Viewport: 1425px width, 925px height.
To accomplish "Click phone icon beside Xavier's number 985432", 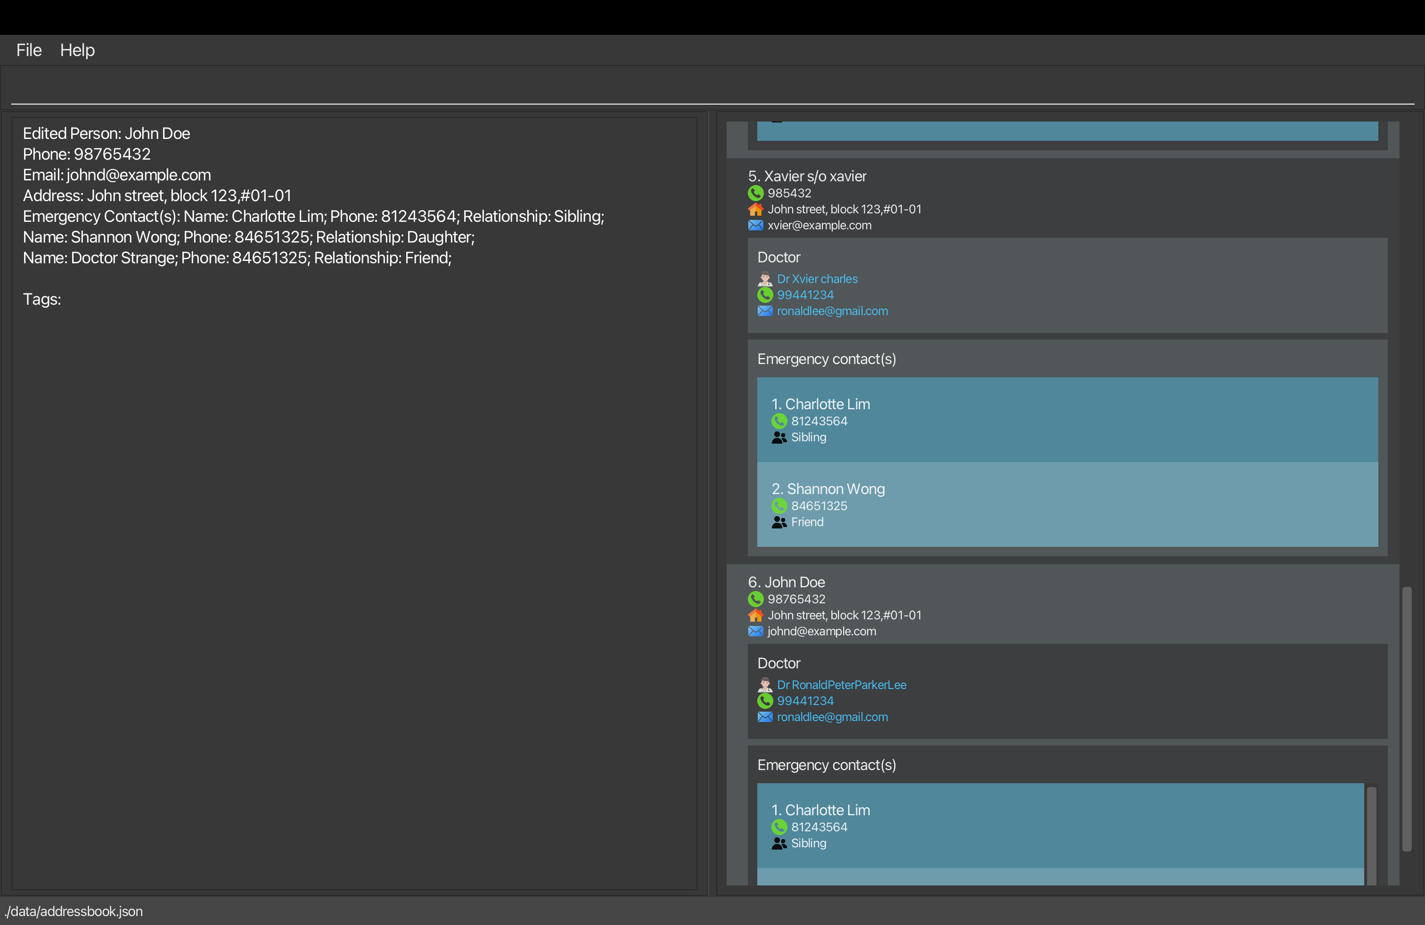I will click(755, 193).
